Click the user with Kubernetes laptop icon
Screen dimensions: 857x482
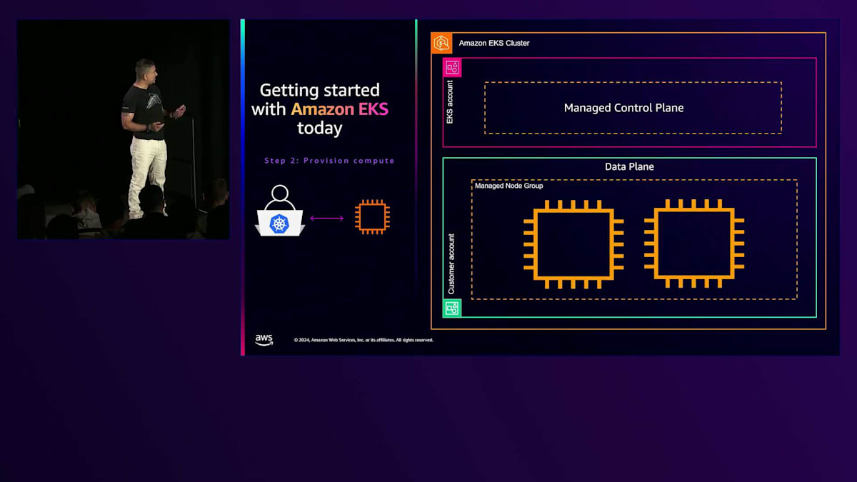coord(281,211)
